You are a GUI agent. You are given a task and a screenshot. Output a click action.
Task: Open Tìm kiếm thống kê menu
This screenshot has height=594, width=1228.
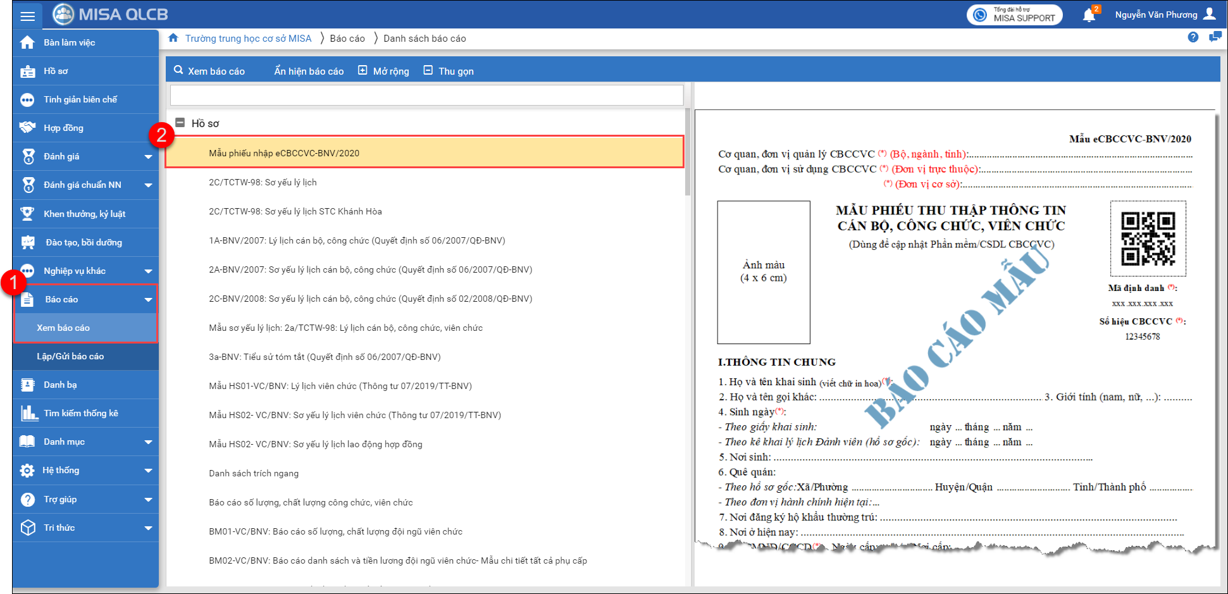coord(80,413)
